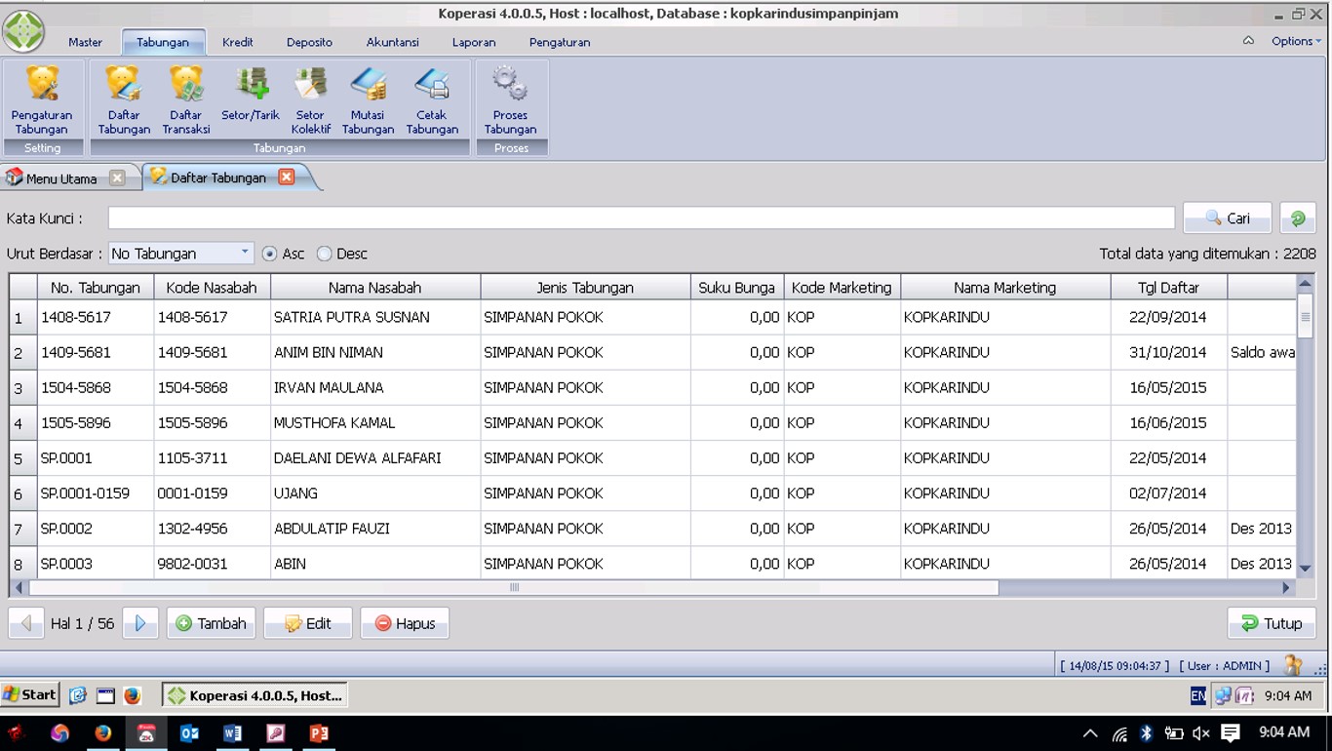
Task: Open the notification center icon
Action: [x=1231, y=732]
